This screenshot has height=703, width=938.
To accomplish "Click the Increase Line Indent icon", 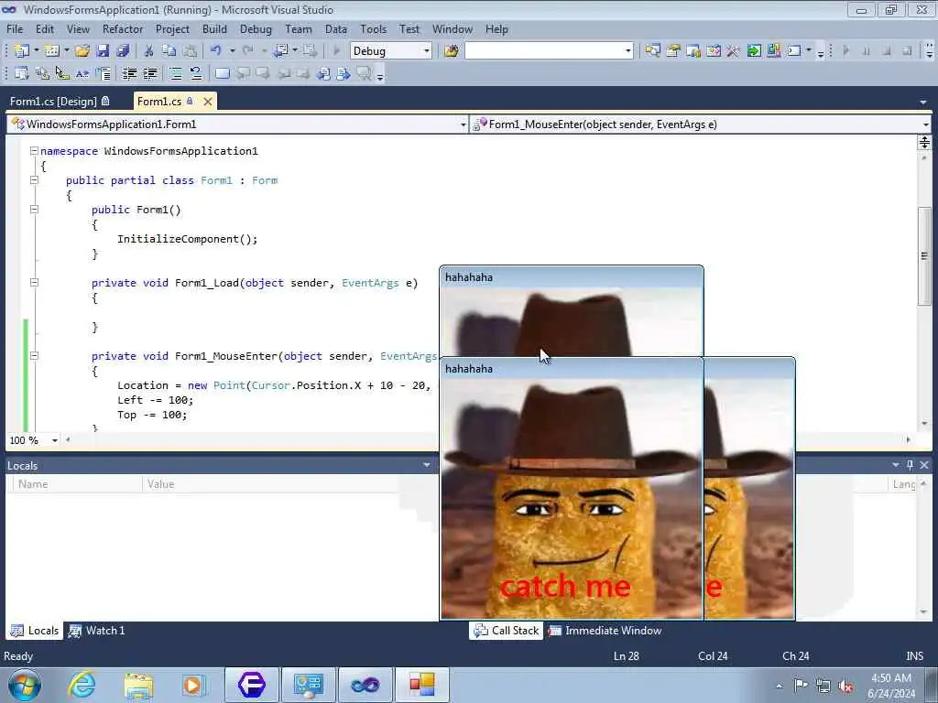I will coord(149,73).
